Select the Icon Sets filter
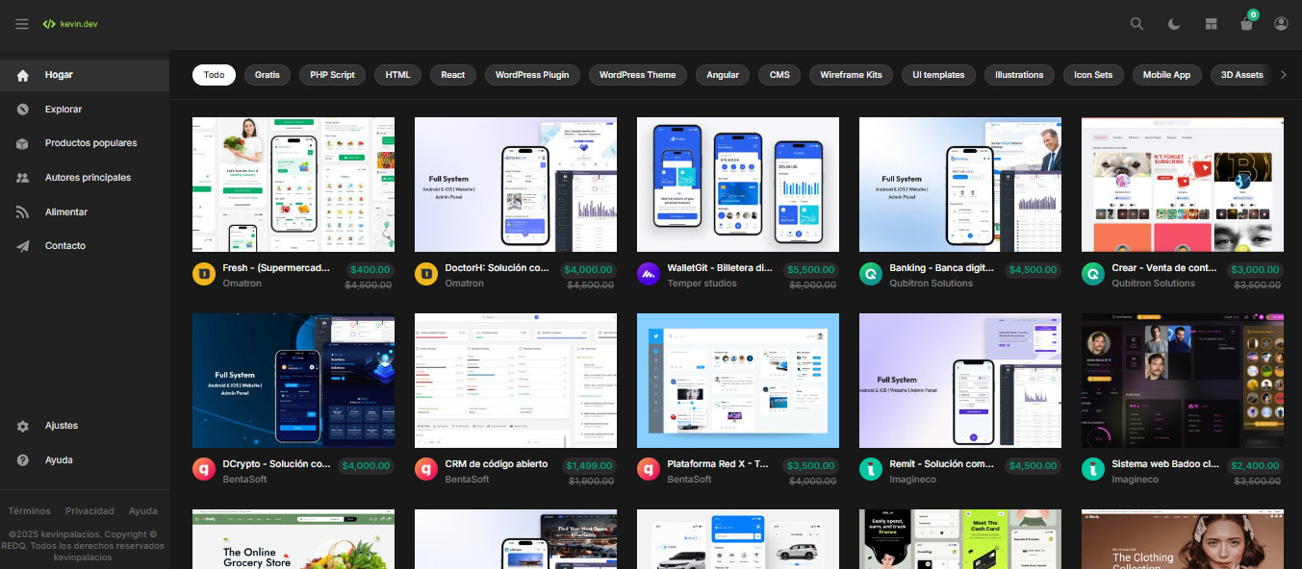Viewport: 1302px width, 569px height. pyautogui.click(x=1093, y=75)
